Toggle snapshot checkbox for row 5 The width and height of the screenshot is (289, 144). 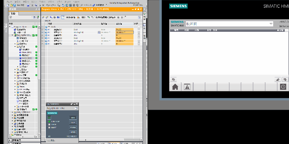coord(139,38)
